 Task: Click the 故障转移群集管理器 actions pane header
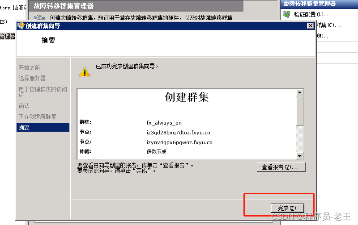[x=309, y=4]
